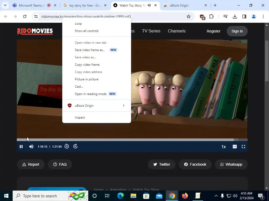Bookmark this page with star icon

[x=189, y=16]
